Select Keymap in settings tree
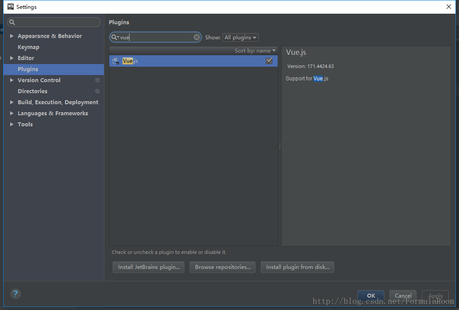 28,47
